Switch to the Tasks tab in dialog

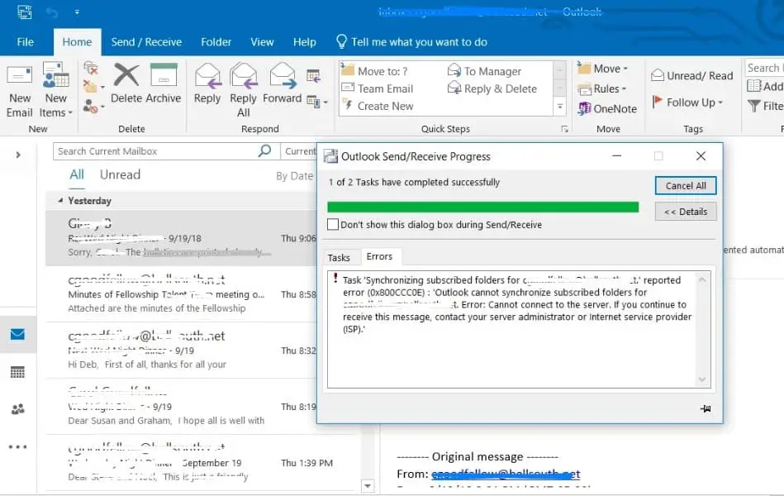click(339, 257)
